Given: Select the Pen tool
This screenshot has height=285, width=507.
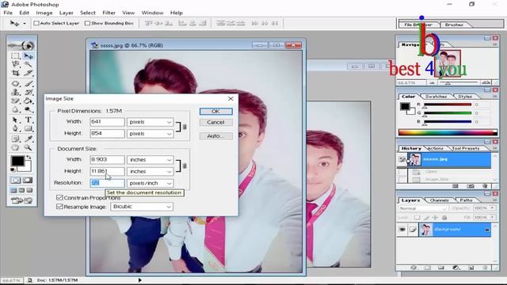Looking at the screenshot, I should [15, 128].
